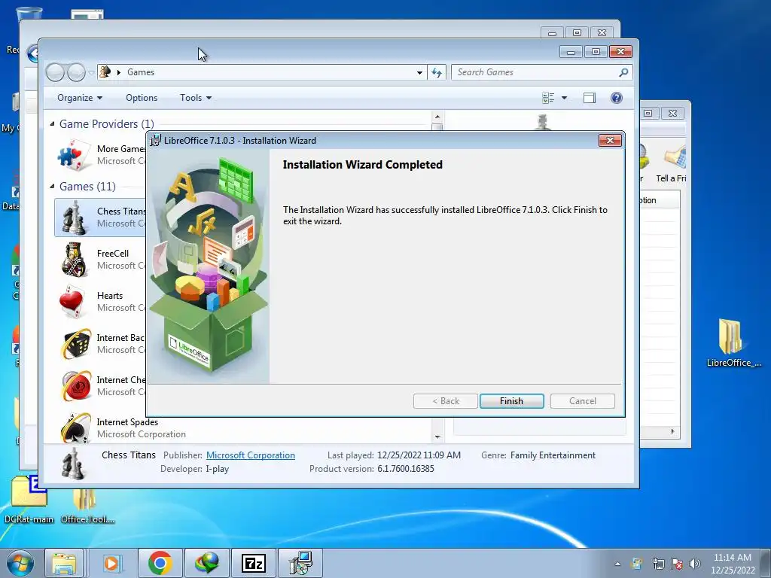Open 7-Zip from the taskbar
Image resolution: width=771 pixels, height=578 pixels.
pyautogui.click(x=253, y=563)
